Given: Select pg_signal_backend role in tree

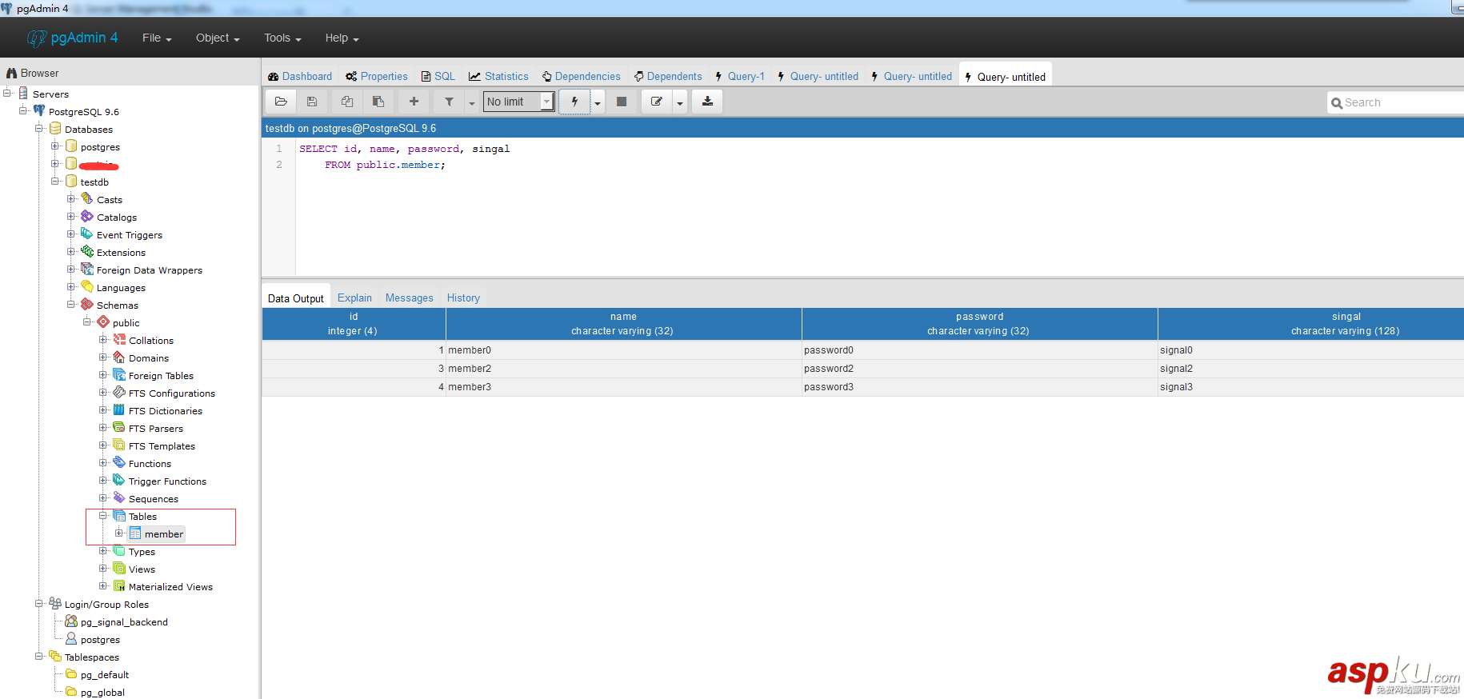Looking at the screenshot, I should point(124,621).
